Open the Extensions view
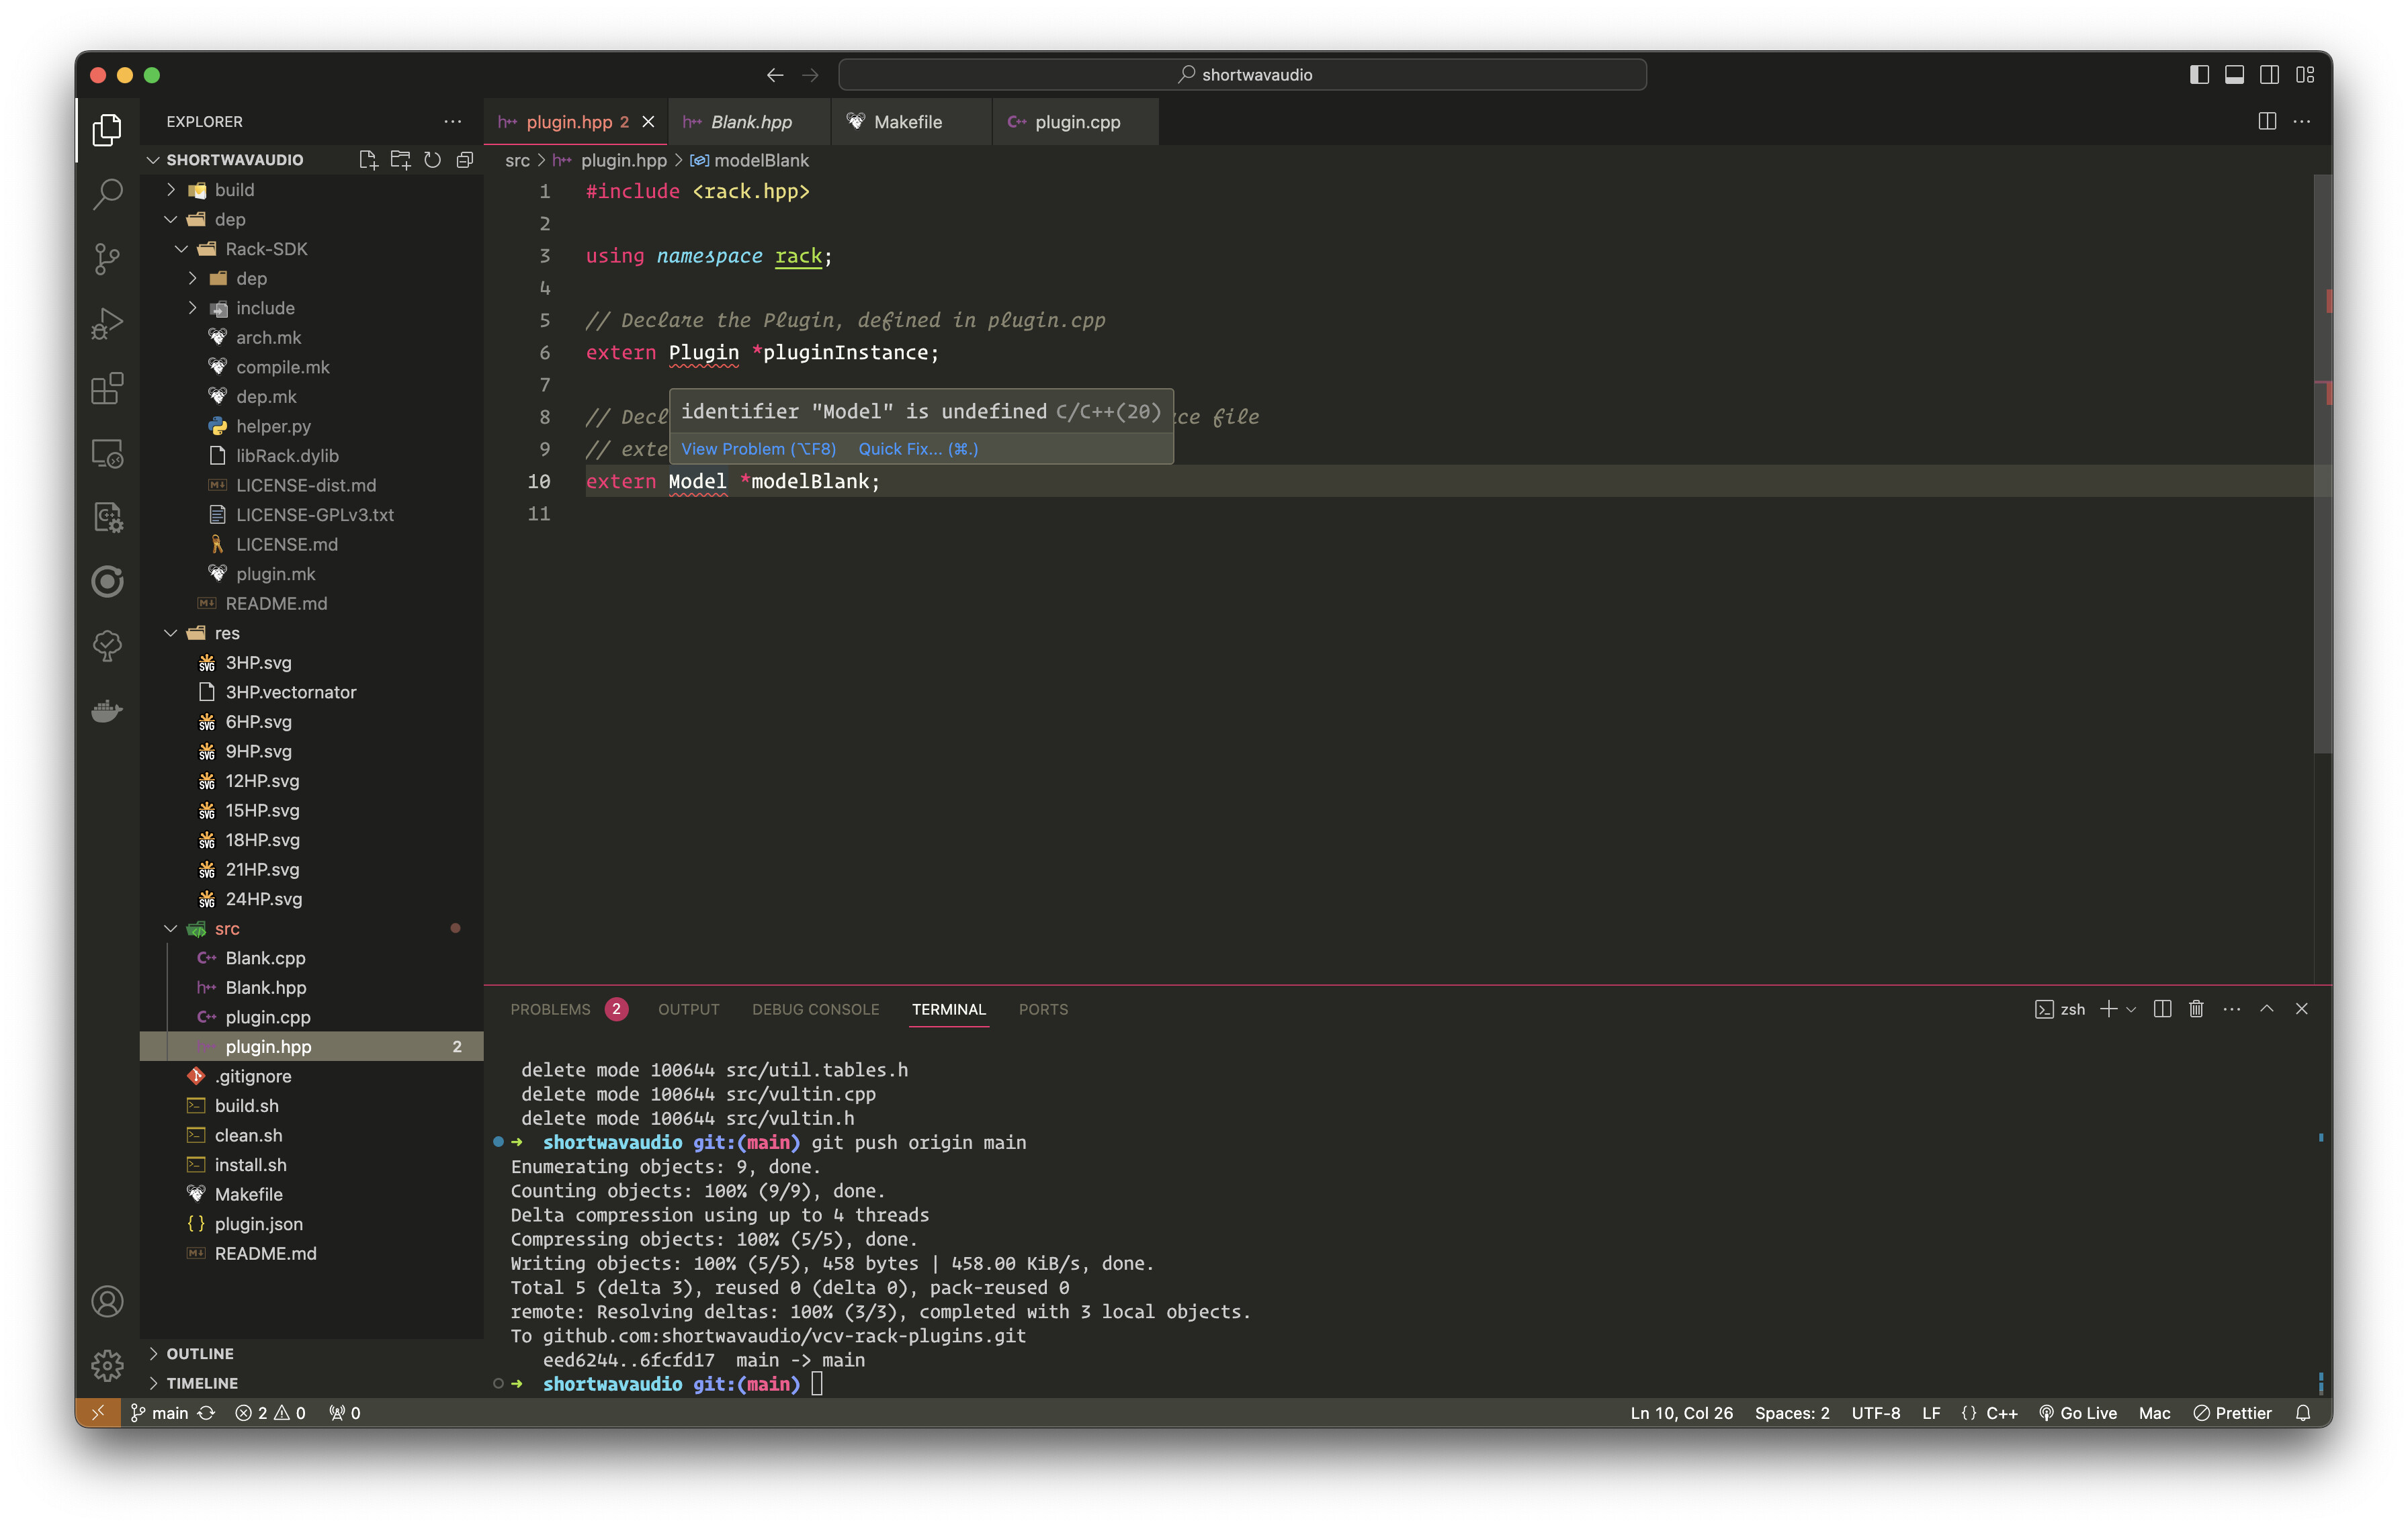This screenshot has width=2408, height=1527. 107,387
